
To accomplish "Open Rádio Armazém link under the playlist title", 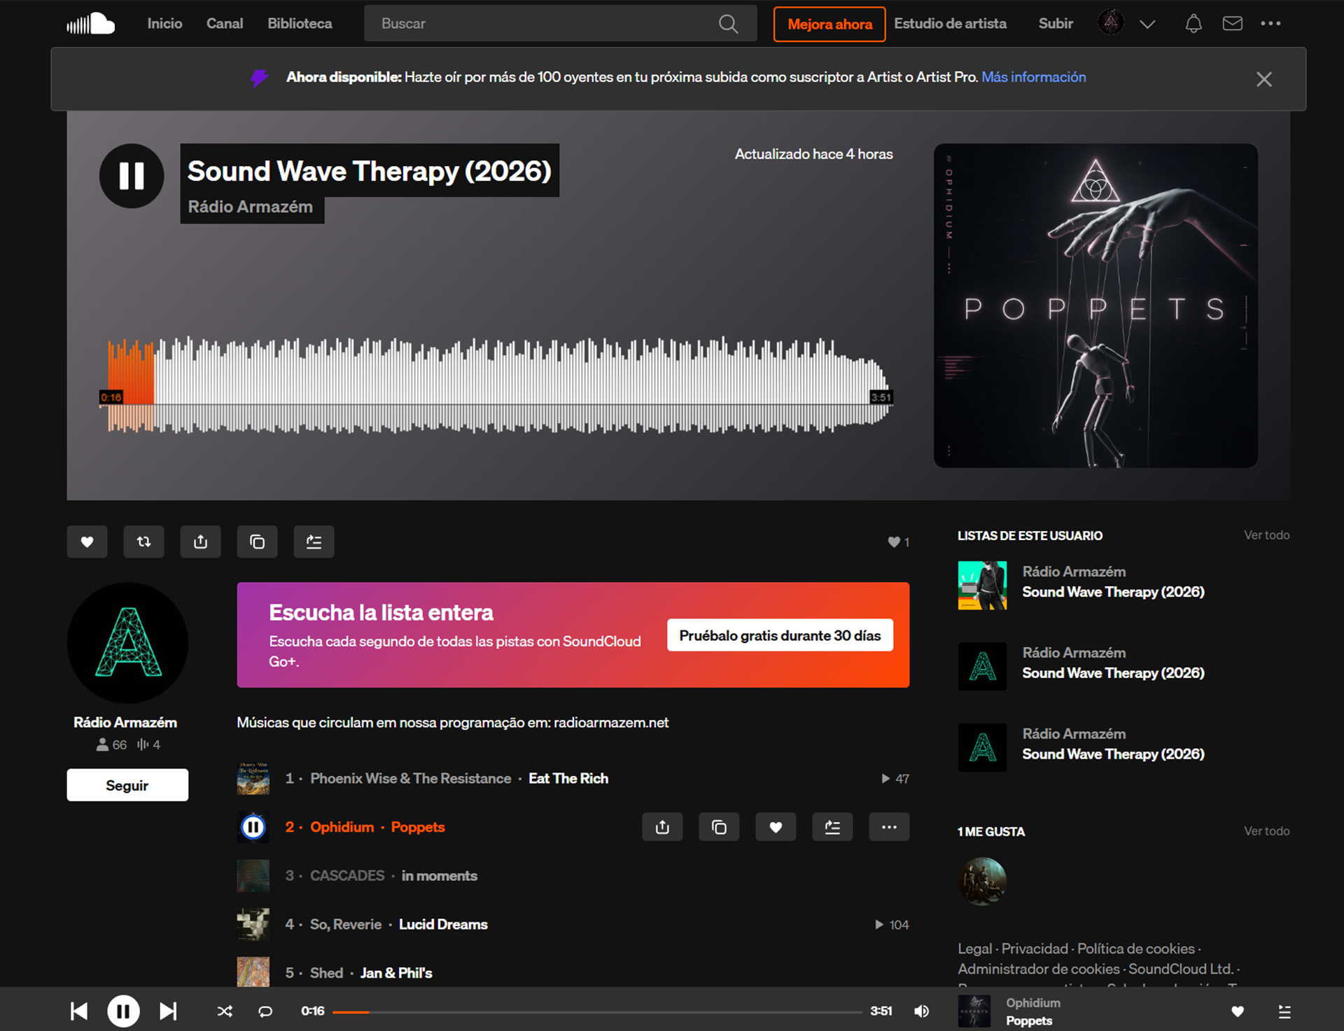I will (x=250, y=207).
